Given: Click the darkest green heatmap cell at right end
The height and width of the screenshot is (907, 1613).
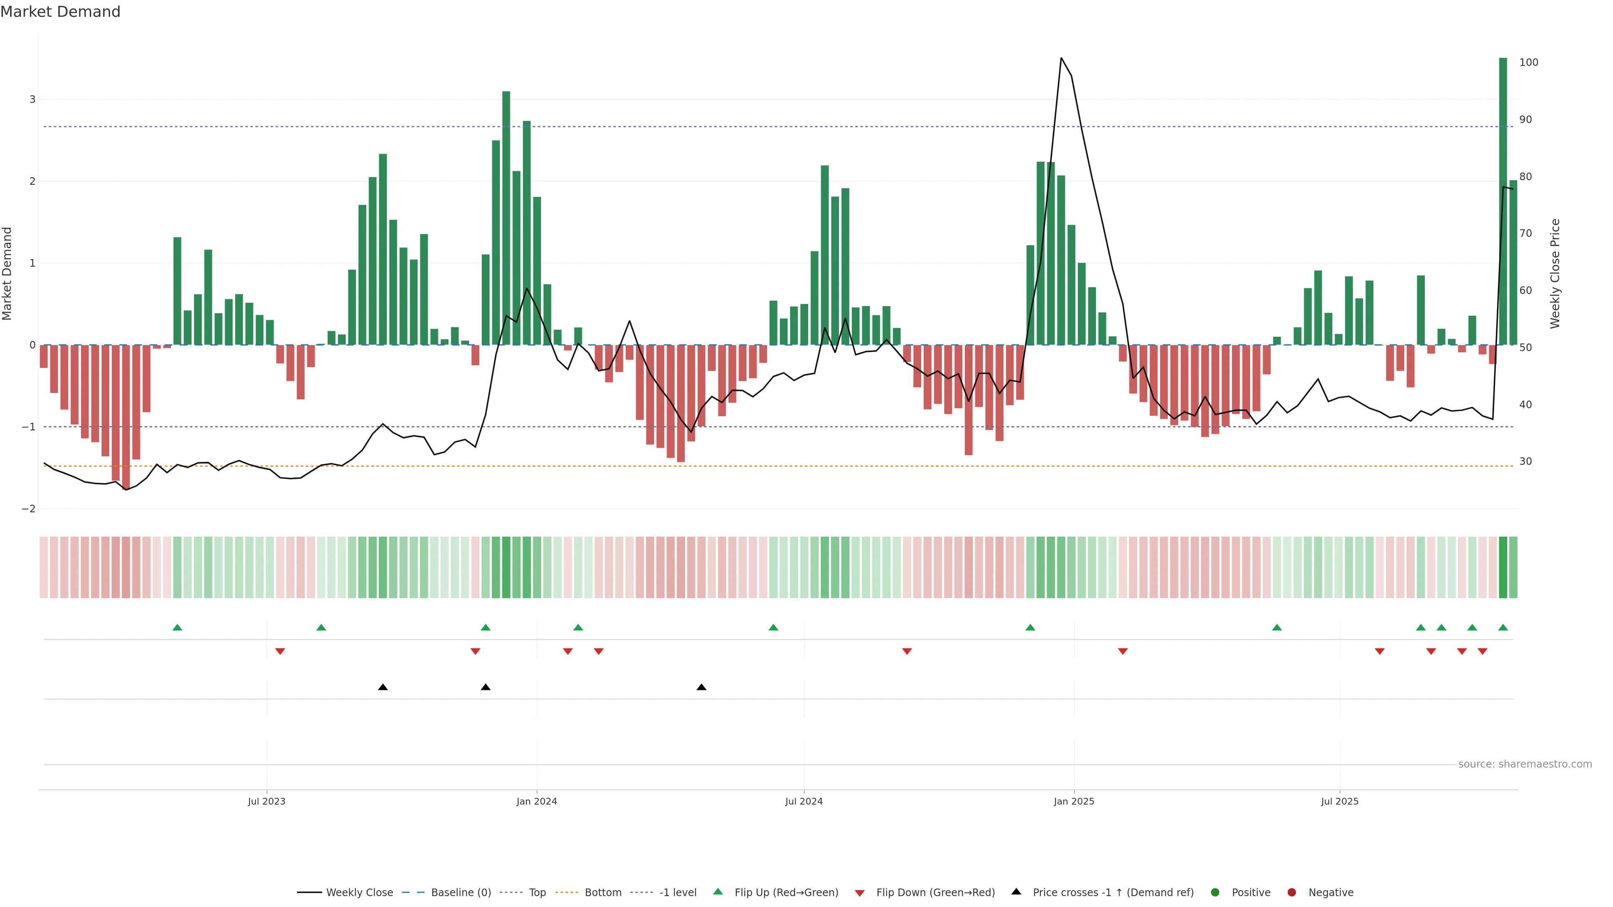Looking at the screenshot, I should click(x=1503, y=567).
